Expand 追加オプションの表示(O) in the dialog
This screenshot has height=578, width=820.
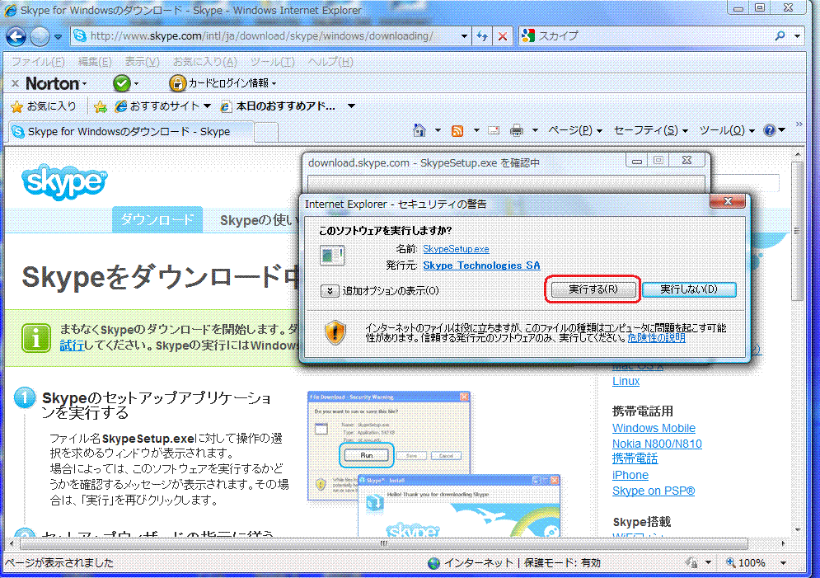click(380, 291)
